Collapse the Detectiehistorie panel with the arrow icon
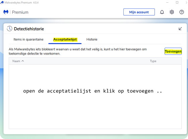The height and width of the screenshot is (139, 188). point(180,29)
